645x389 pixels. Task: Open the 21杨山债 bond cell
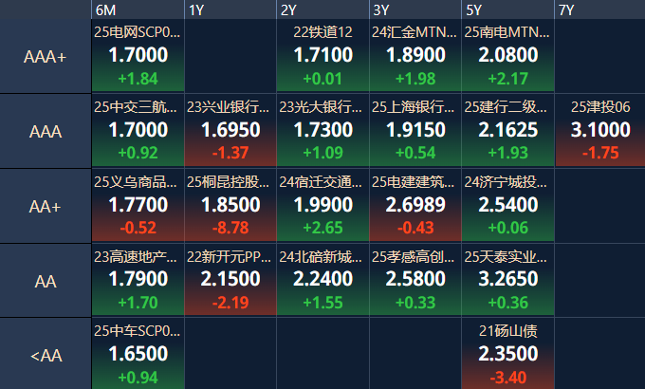[507, 355]
